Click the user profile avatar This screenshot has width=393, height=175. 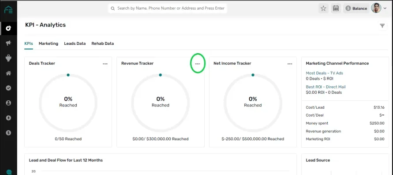pyautogui.click(x=376, y=8)
